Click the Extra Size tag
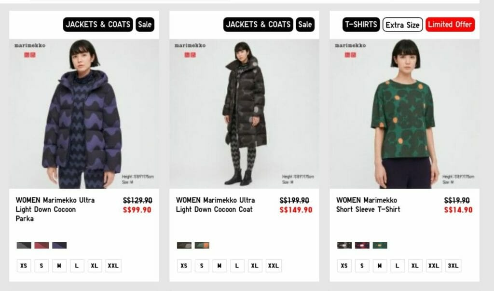 402,25
